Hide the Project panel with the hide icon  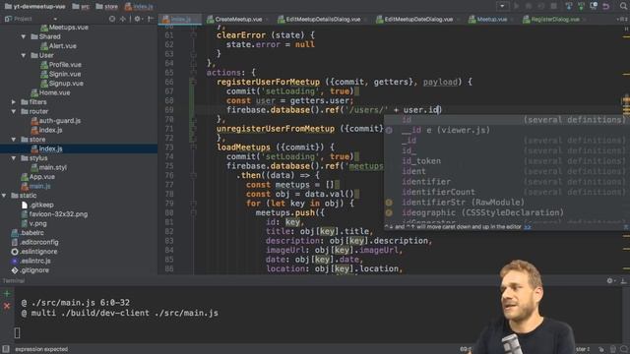pyautogui.click(x=151, y=19)
